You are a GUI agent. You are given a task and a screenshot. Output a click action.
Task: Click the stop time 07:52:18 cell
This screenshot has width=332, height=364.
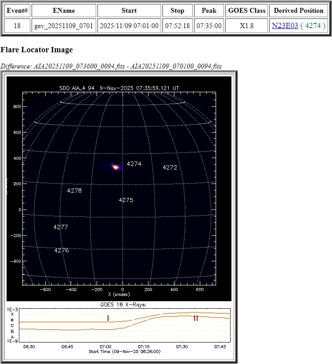(177, 26)
